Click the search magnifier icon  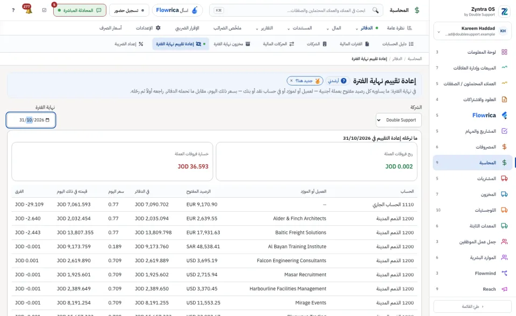tap(376, 10)
